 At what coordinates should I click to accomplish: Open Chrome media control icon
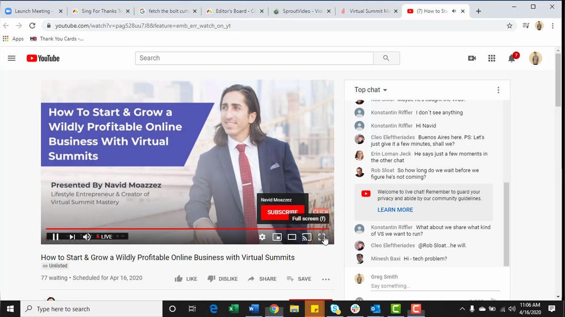click(x=526, y=26)
